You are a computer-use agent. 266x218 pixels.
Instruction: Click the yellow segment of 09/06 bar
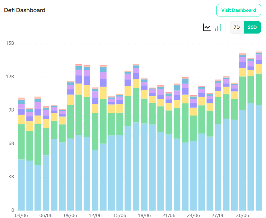(71, 100)
